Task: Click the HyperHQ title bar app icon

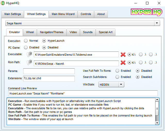Action: (3, 3)
